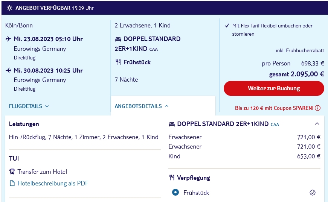The image size is (328, 202).
Task: Click the Weiter zur Buchung button
Action: 274,88
